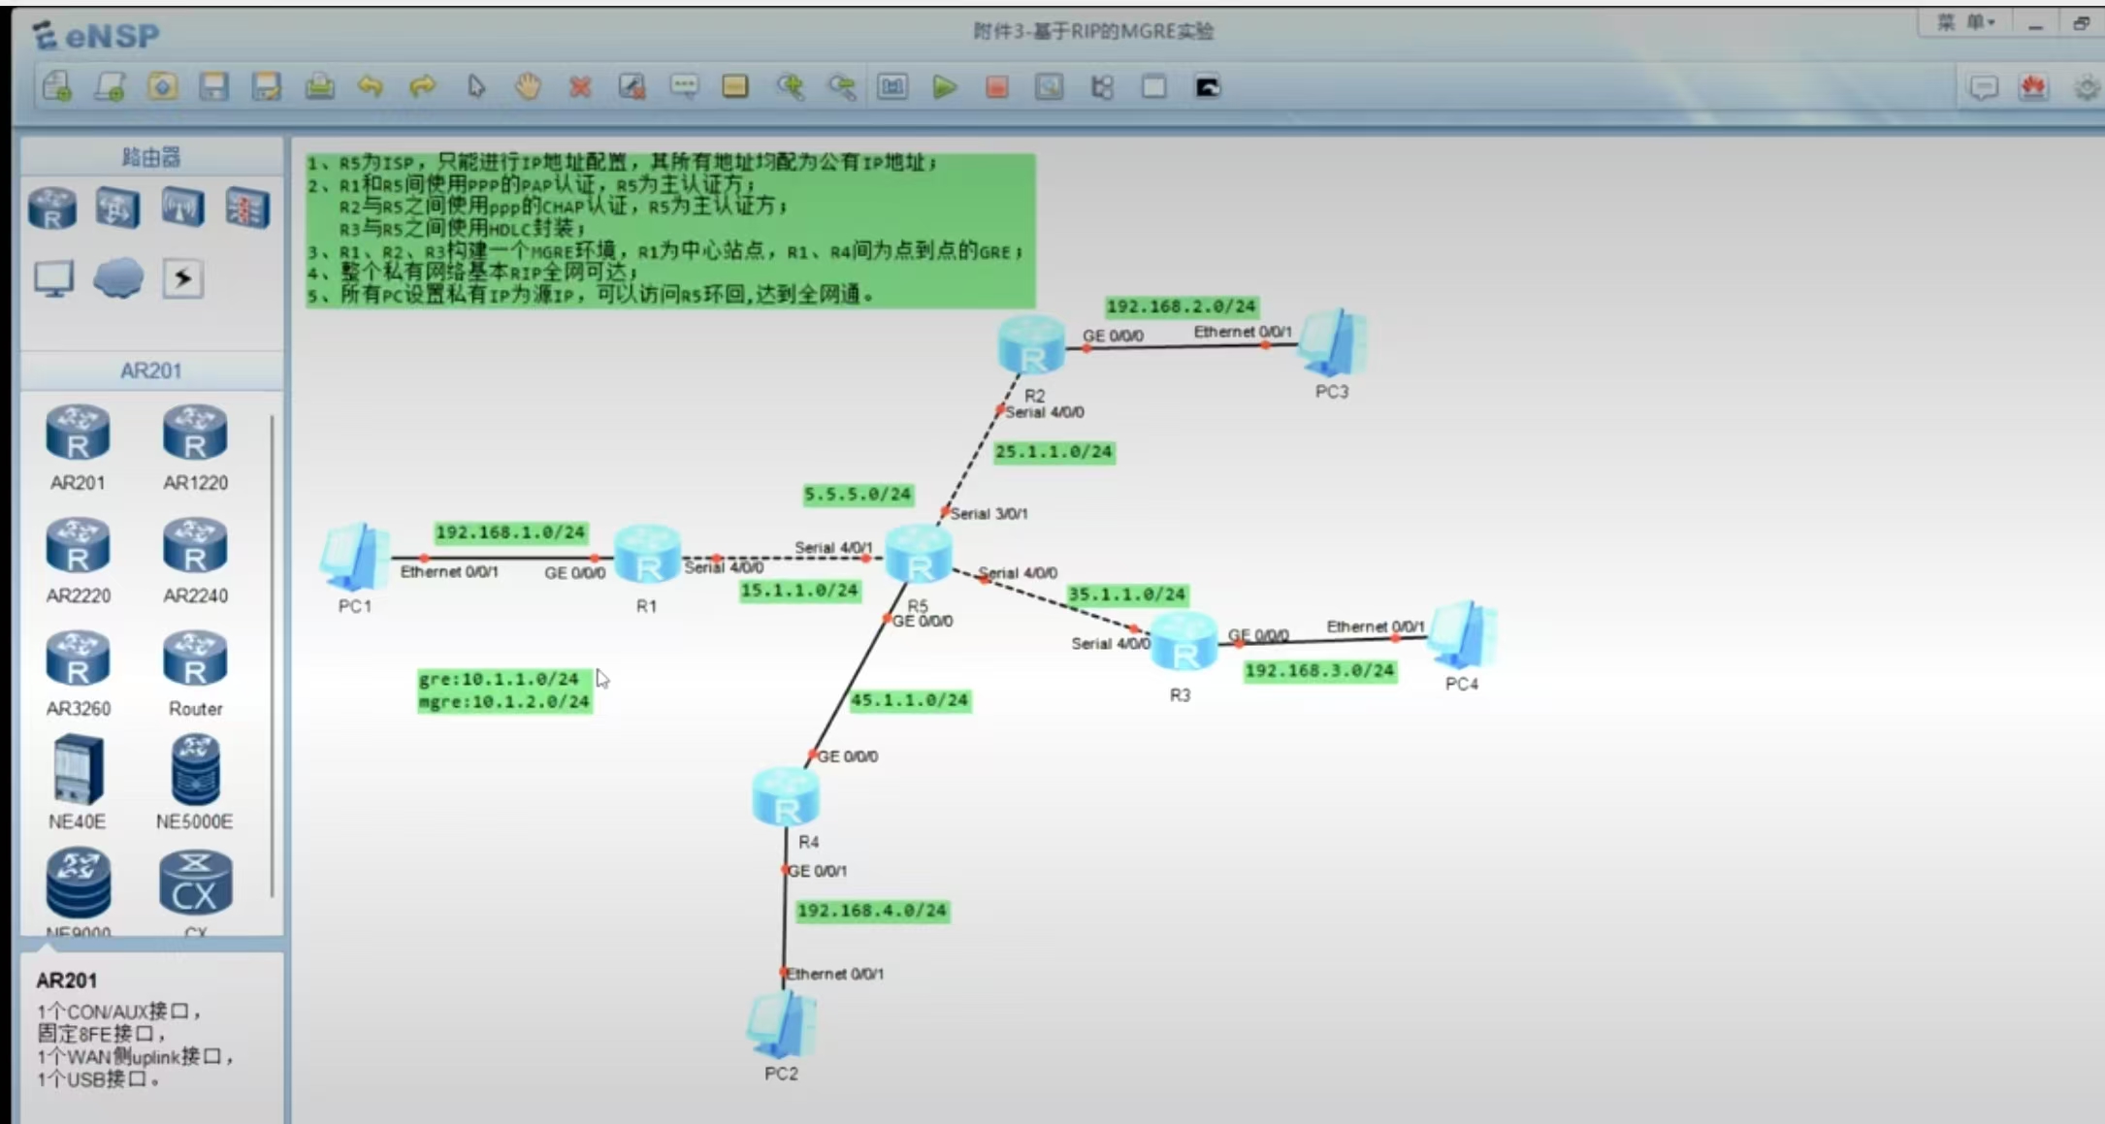Screen dimensions: 2105x1124
Task: Select the connection lightning bolt icon
Action: (182, 279)
